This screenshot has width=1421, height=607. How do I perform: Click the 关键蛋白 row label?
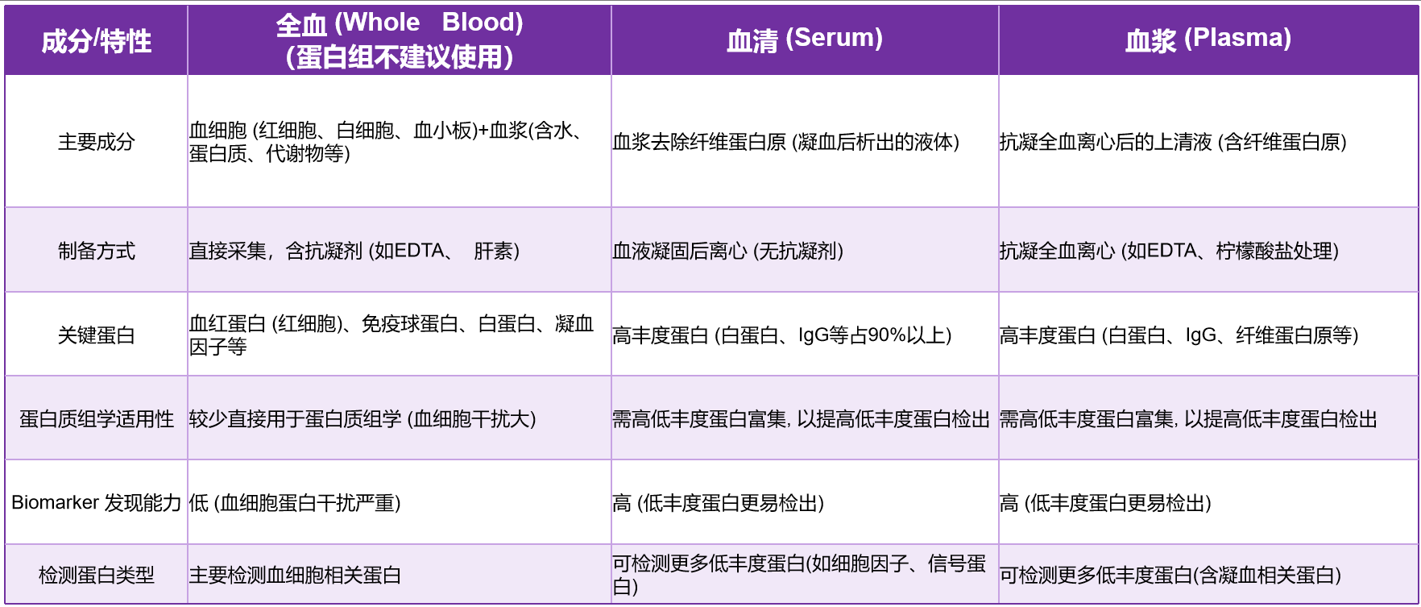click(96, 335)
